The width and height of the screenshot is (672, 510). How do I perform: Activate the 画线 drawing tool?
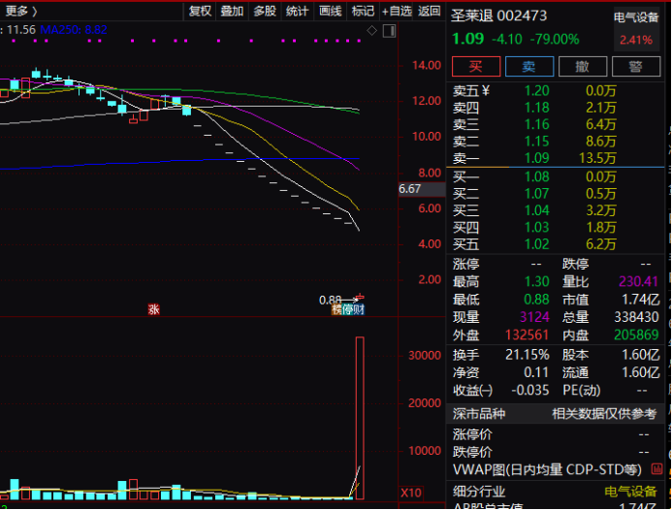331,11
